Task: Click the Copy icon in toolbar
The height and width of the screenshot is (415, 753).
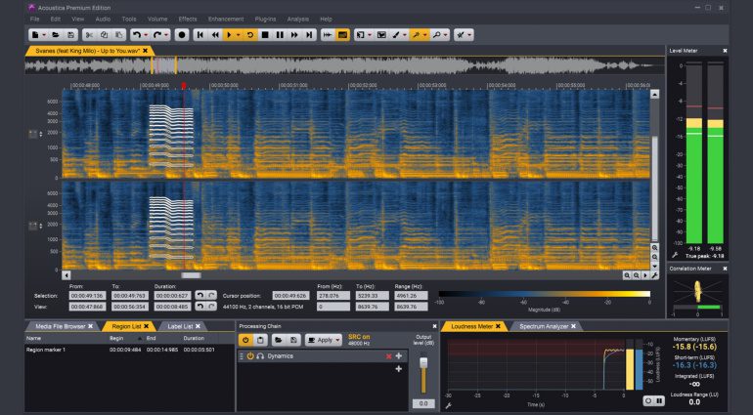Action: click(x=104, y=35)
